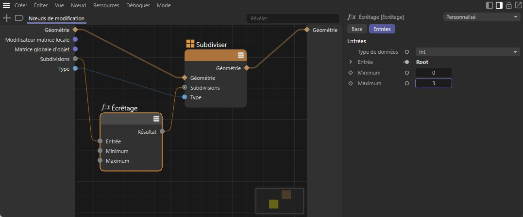Select the Entrées tab button
This screenshot has width=523, height=217.
(382, 29)
